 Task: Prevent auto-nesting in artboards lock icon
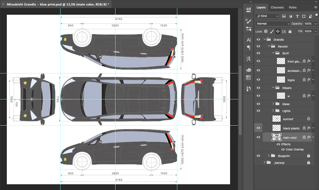point(284,31)
